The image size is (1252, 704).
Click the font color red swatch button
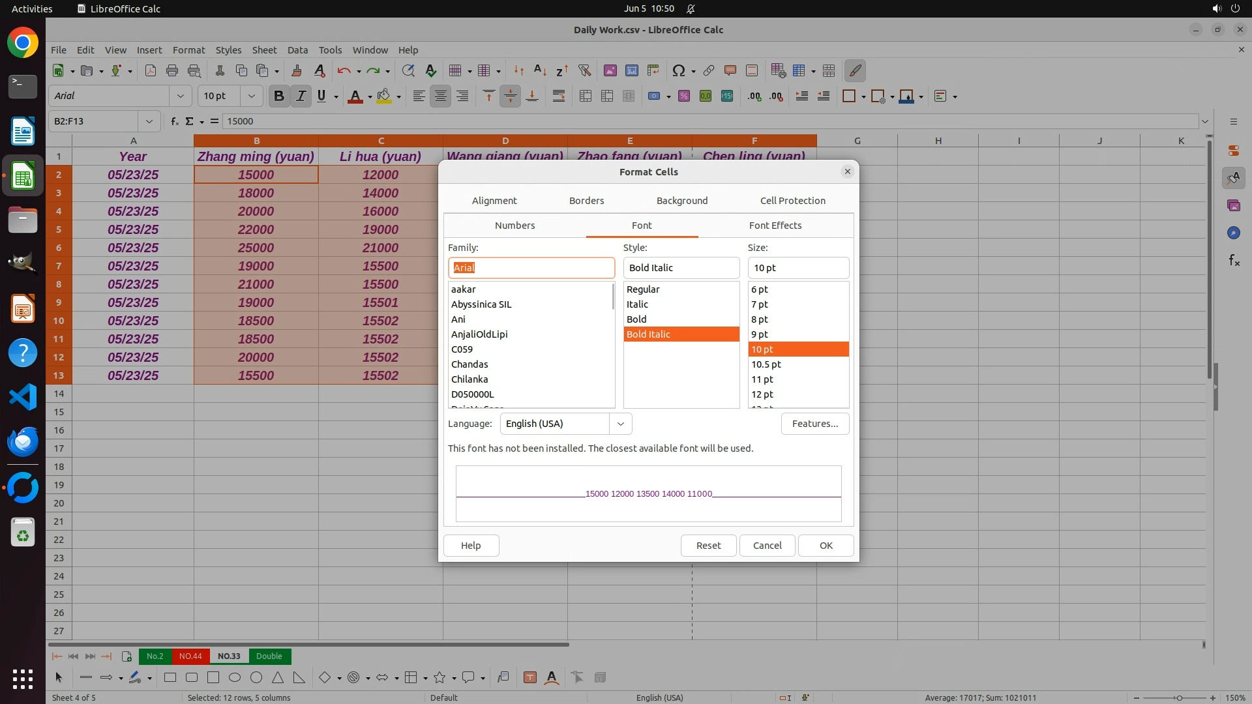coord(355,96)
